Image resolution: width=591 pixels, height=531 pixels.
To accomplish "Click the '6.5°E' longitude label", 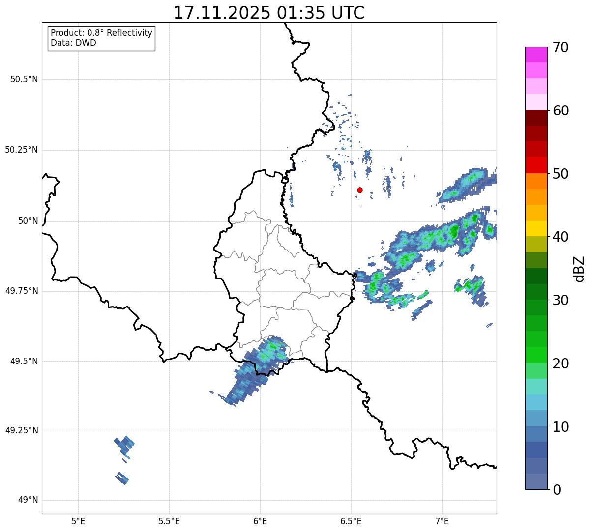I will [351, 521].
